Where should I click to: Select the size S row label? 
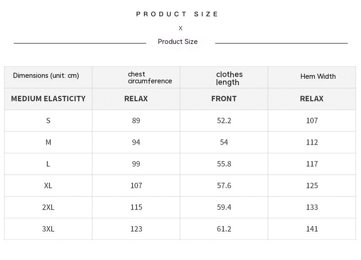pos(48,120)
